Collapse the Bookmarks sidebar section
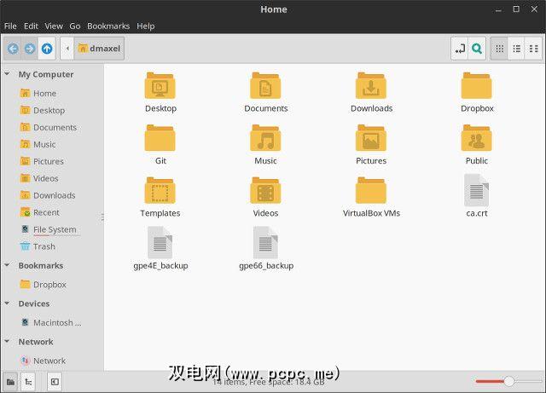The image size is (546, 393). click(x=9, y=266)
